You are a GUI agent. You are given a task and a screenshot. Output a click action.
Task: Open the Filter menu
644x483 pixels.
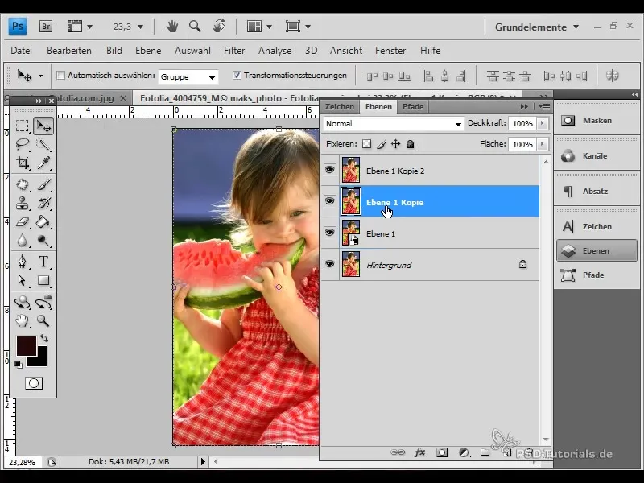(x=234, y=51)
